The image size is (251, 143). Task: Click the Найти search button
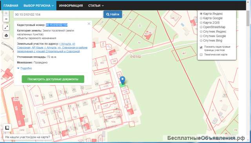tap(113, 14)
